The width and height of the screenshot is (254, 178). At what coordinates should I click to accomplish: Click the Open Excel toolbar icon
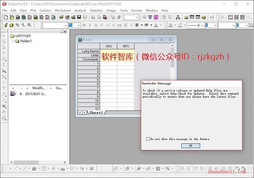(x=73, y=17)
